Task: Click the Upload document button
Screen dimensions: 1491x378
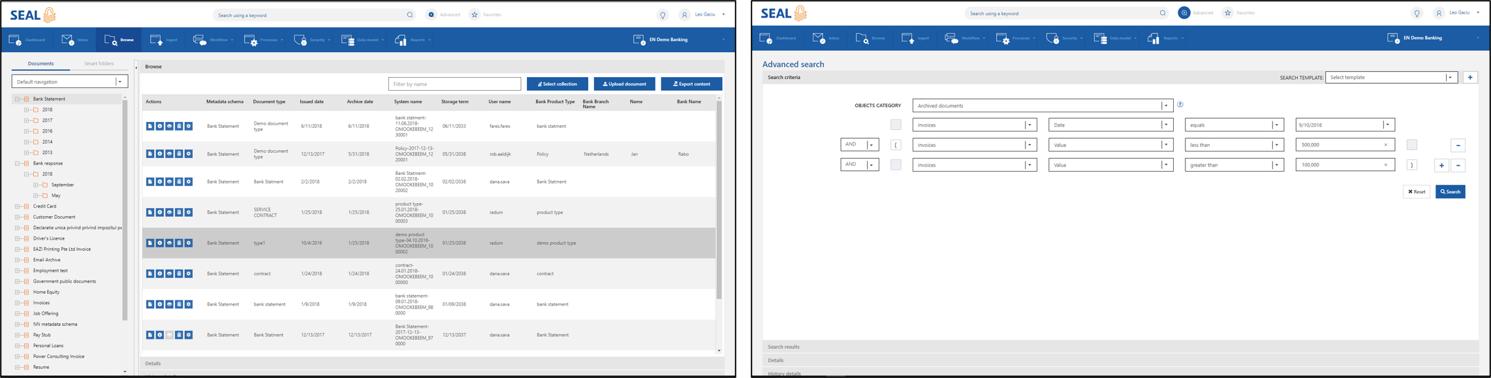Action: point(624,84)
